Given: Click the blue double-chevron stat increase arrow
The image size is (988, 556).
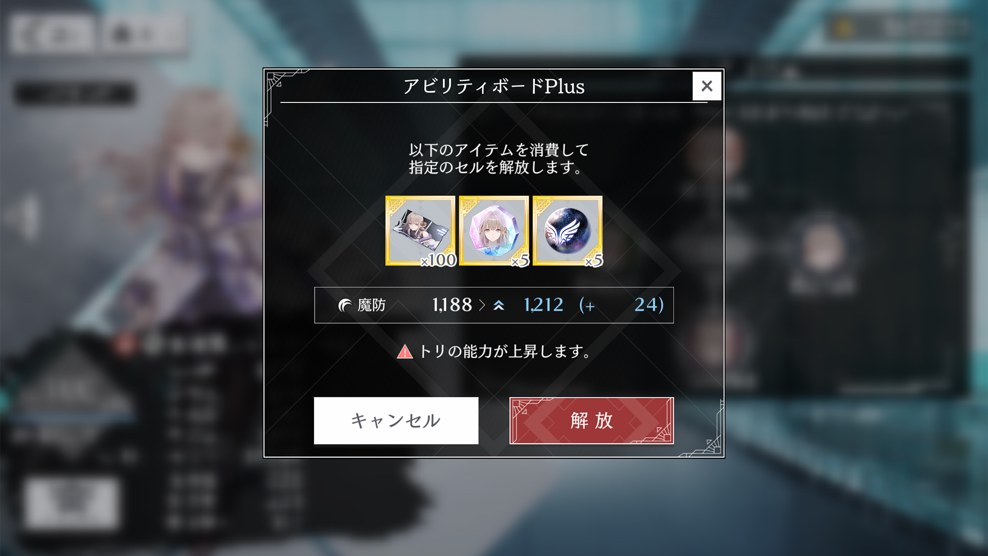Looking at the screenshot, I should pos(498,305).
